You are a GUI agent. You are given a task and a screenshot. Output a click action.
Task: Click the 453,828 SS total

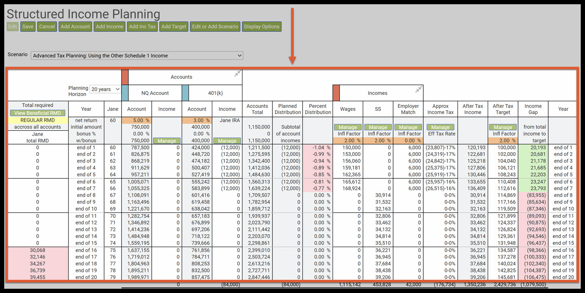click(381, 285)
